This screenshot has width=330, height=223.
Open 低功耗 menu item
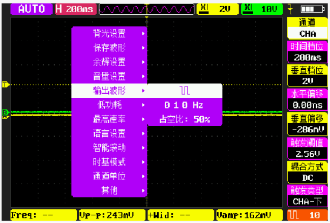point(109,105)
